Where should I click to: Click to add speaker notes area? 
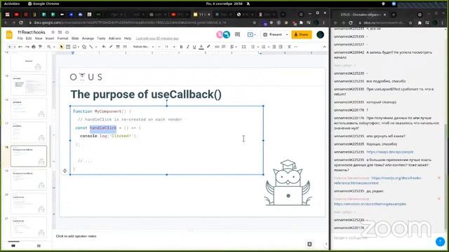click(x=76, y=237)
